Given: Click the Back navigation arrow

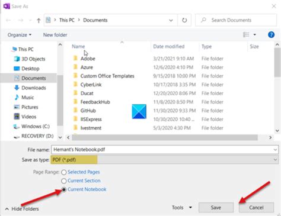Looking at the screenshot, I should click(x=8, y=20).
